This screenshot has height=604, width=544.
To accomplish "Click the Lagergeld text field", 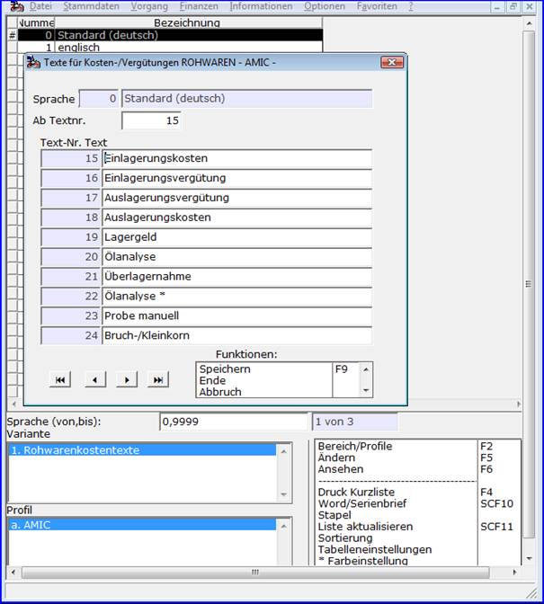I will pos(237,237).
